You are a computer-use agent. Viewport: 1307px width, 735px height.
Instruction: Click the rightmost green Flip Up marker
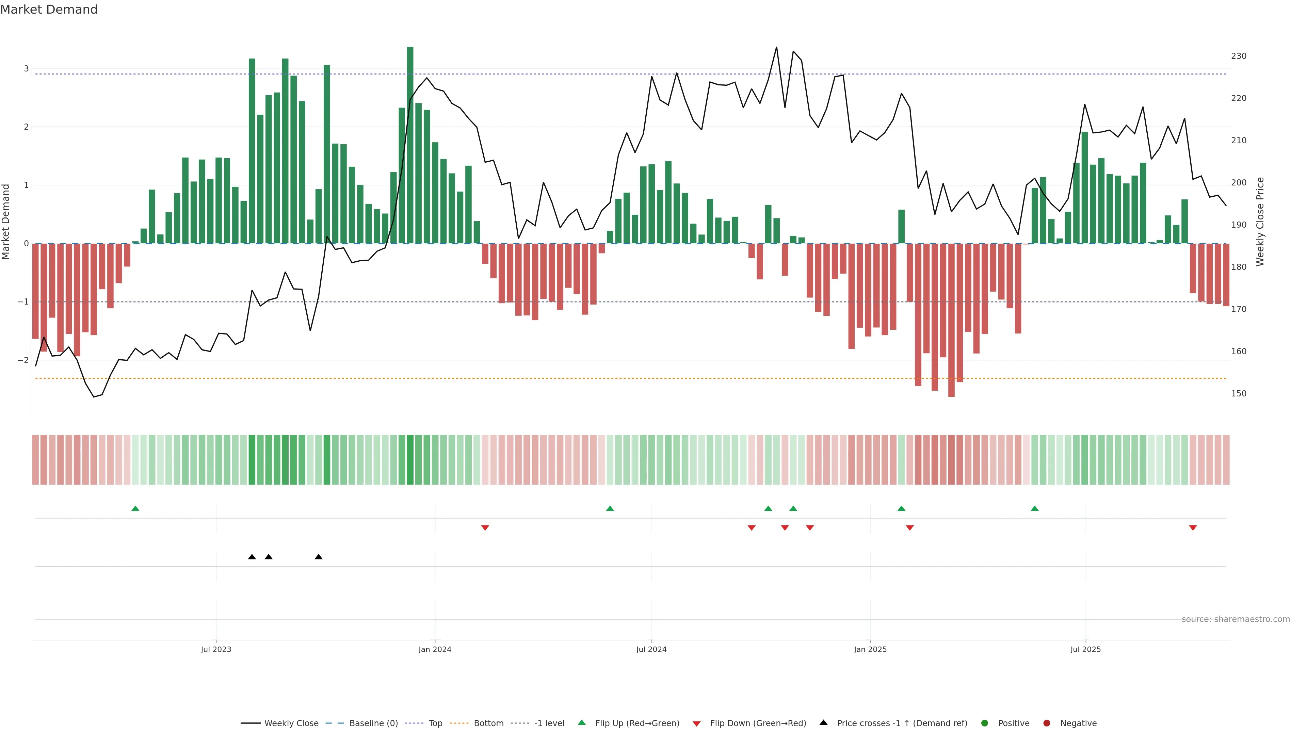[1035, 508]
